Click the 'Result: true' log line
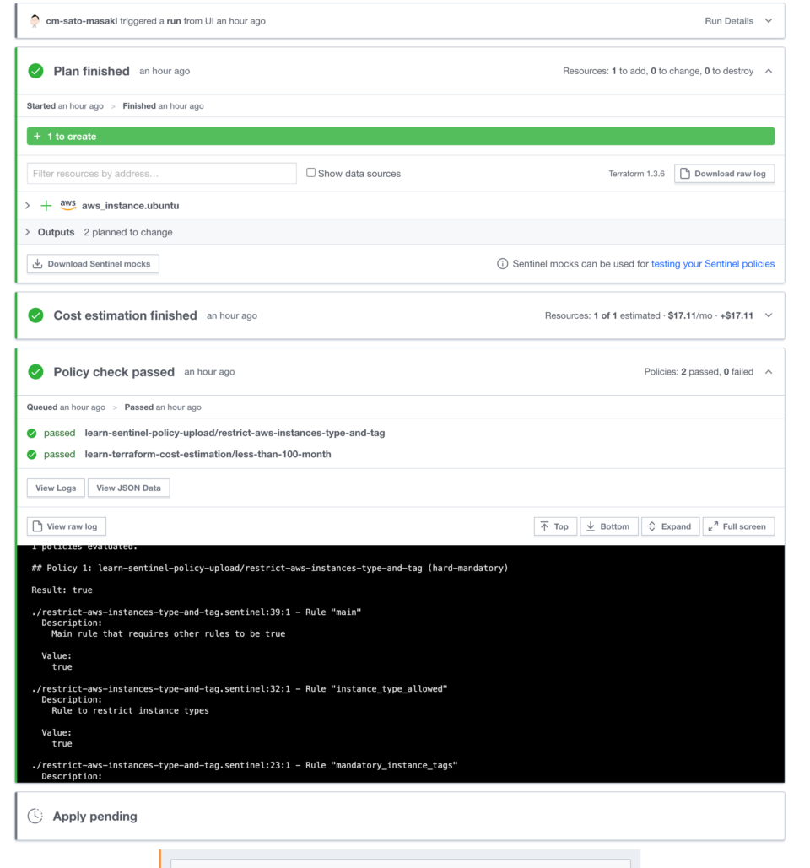The height and width of the screenshot is (868, 810). coord(62,590)
